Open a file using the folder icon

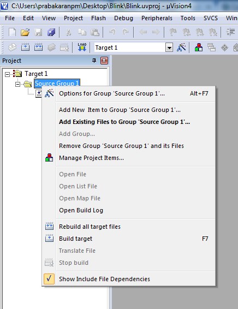point(25,32)
